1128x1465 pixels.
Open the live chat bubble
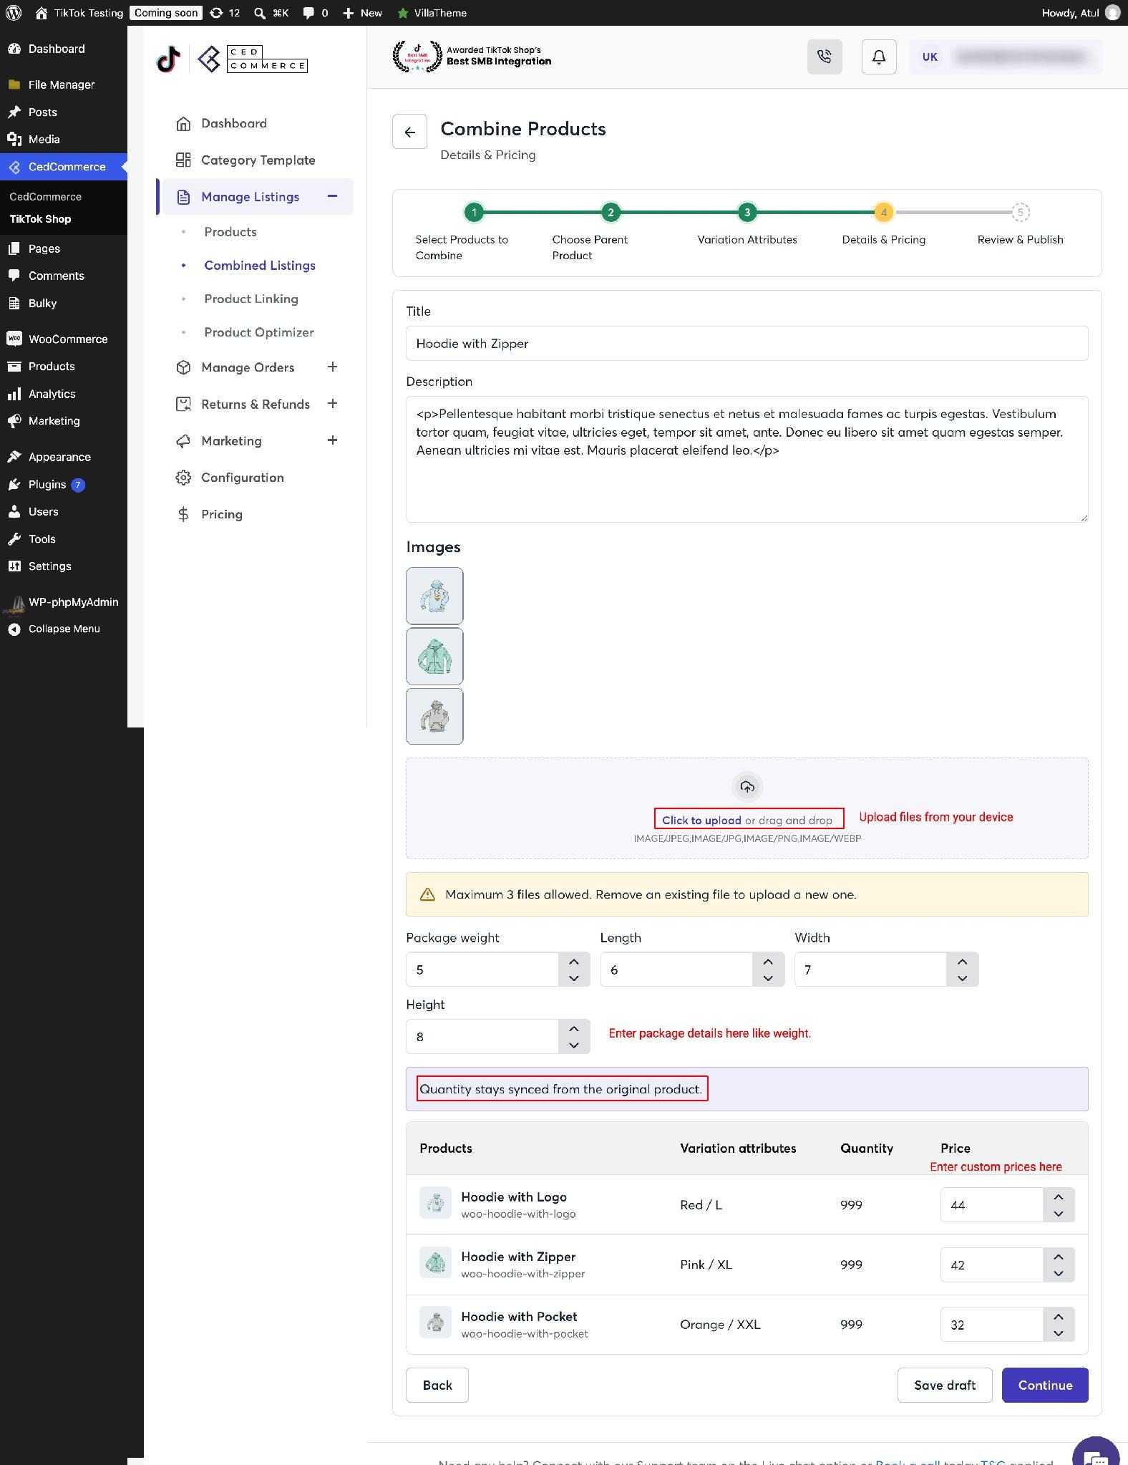pos(1096,1454)
